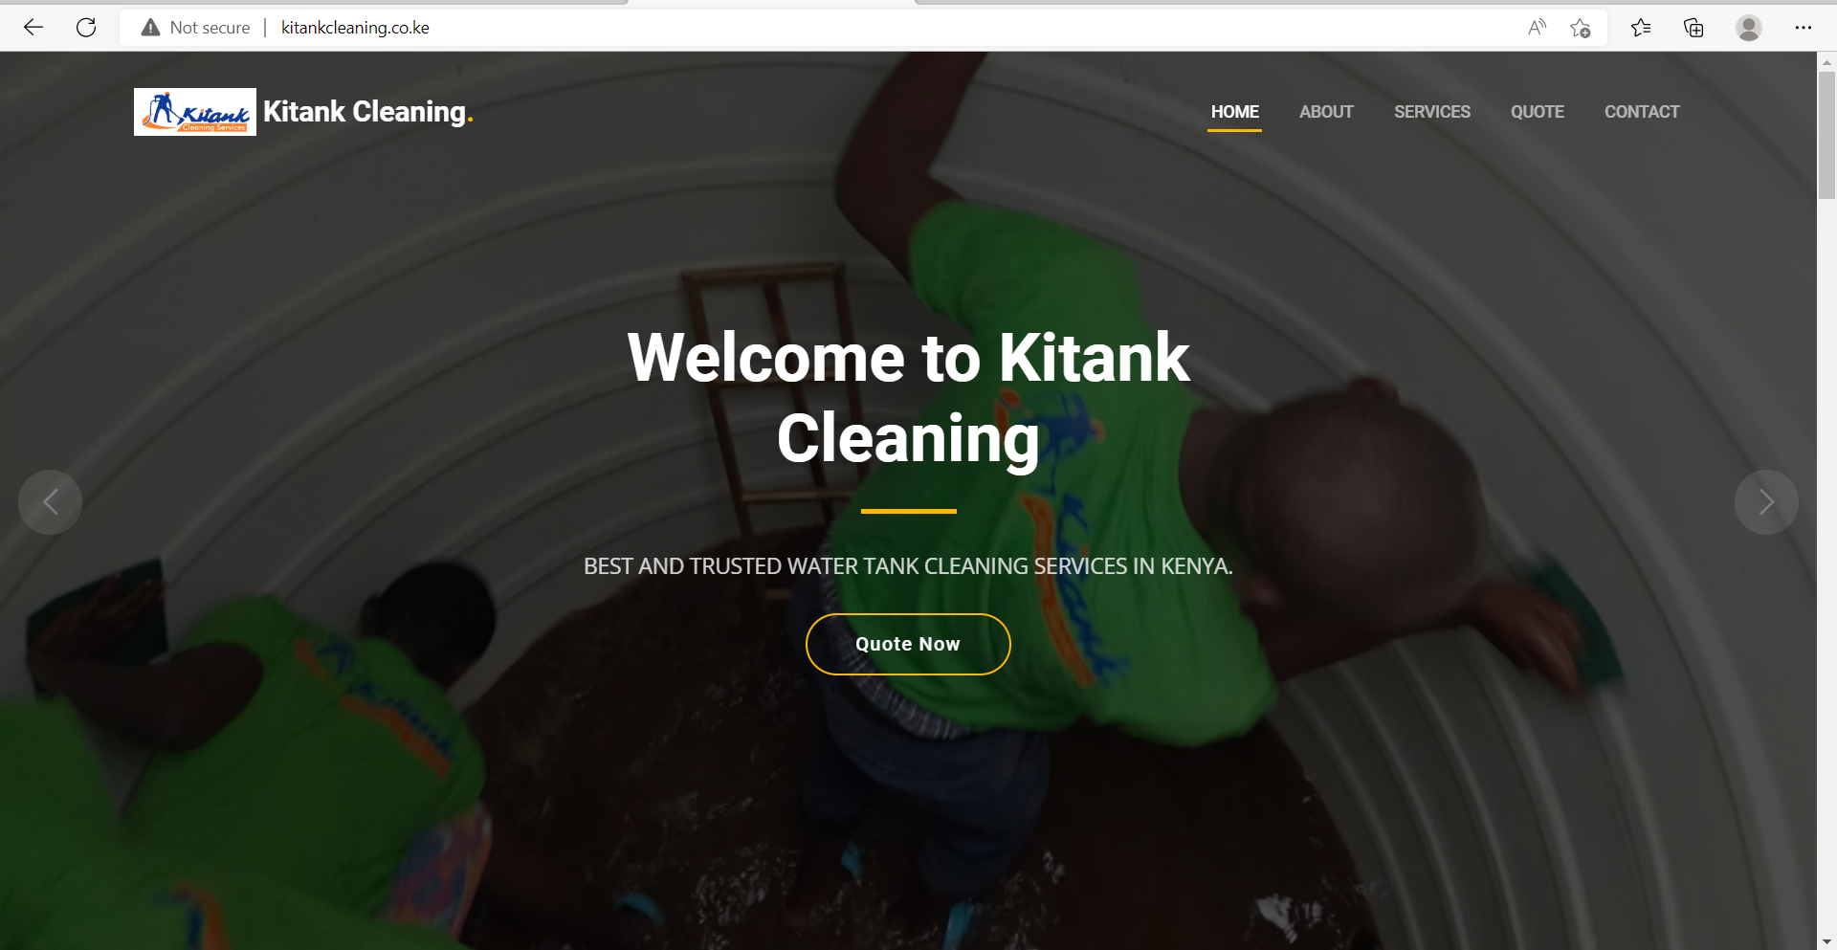This screenshot has height=950, width=1837.
Task: Show the next slide with right arrow
Action: 1766,501
